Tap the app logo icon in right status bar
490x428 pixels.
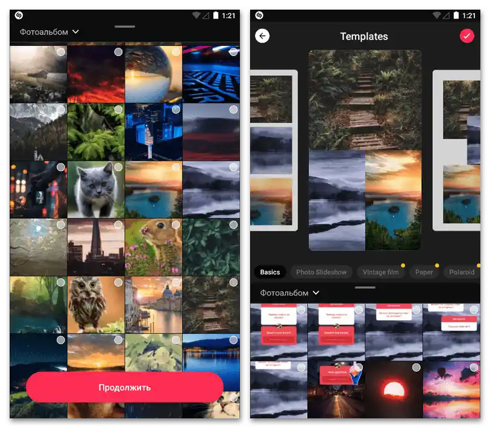click(x=259, y=15)
